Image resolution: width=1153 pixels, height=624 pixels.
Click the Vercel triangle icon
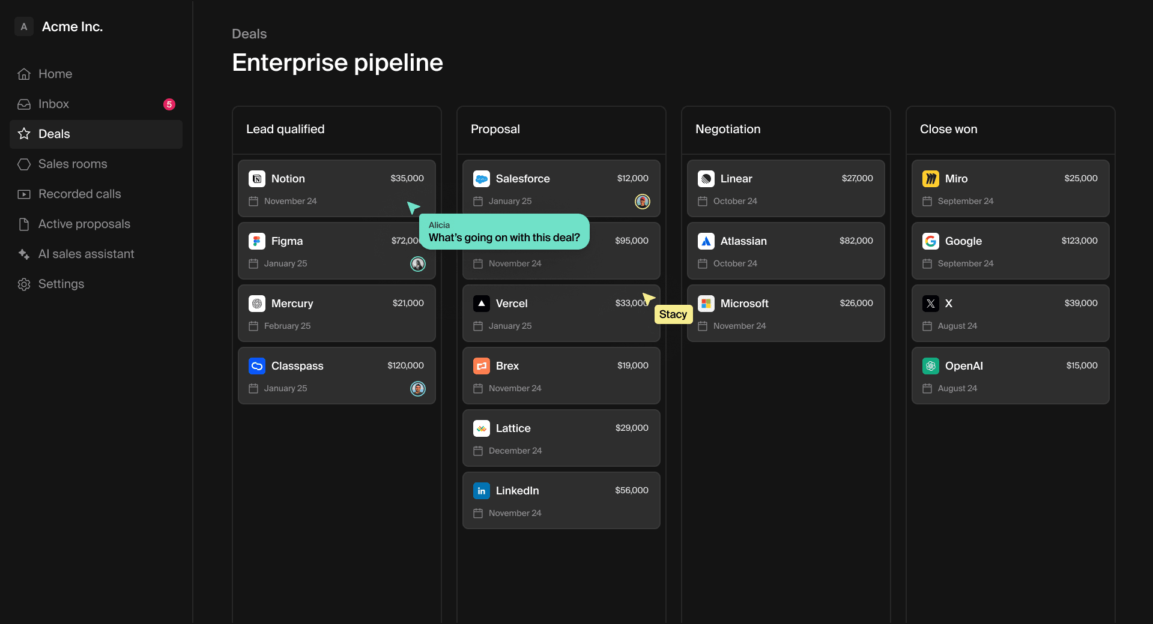coord(482,303)
